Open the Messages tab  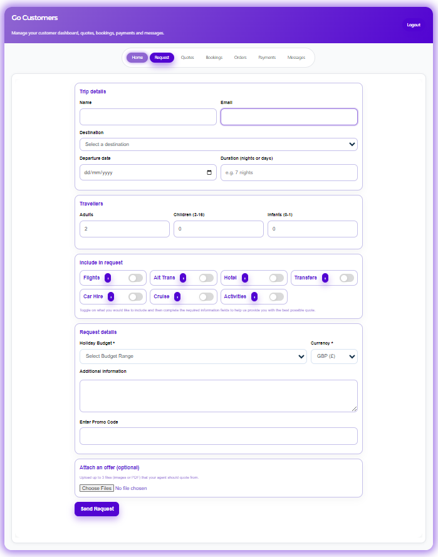296,58
